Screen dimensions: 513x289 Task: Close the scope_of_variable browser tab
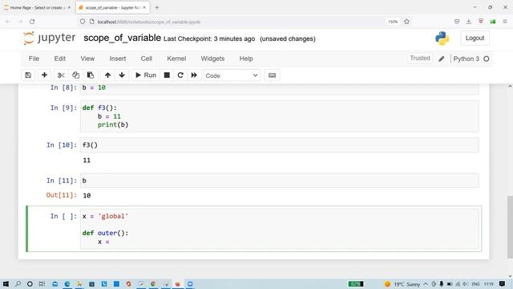click(x=144, y=7)
